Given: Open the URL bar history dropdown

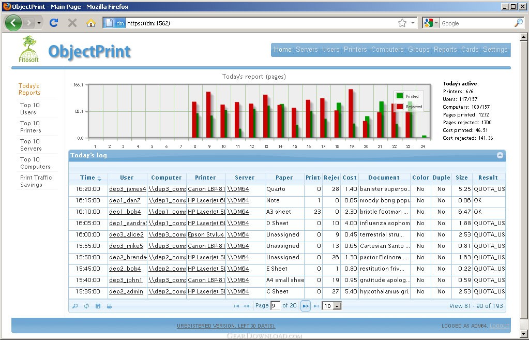Looking at the screenshot, I should click(413, 23).
